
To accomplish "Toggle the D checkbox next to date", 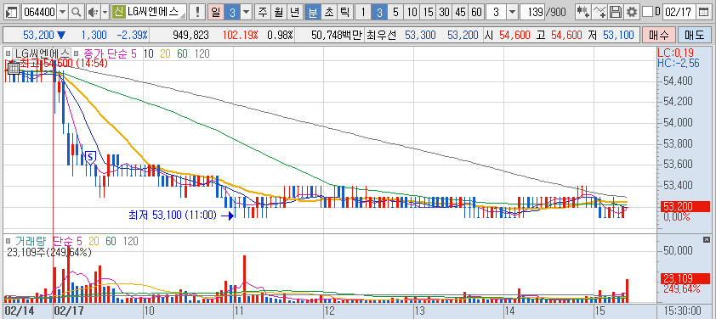I will (x=646, y=12).
